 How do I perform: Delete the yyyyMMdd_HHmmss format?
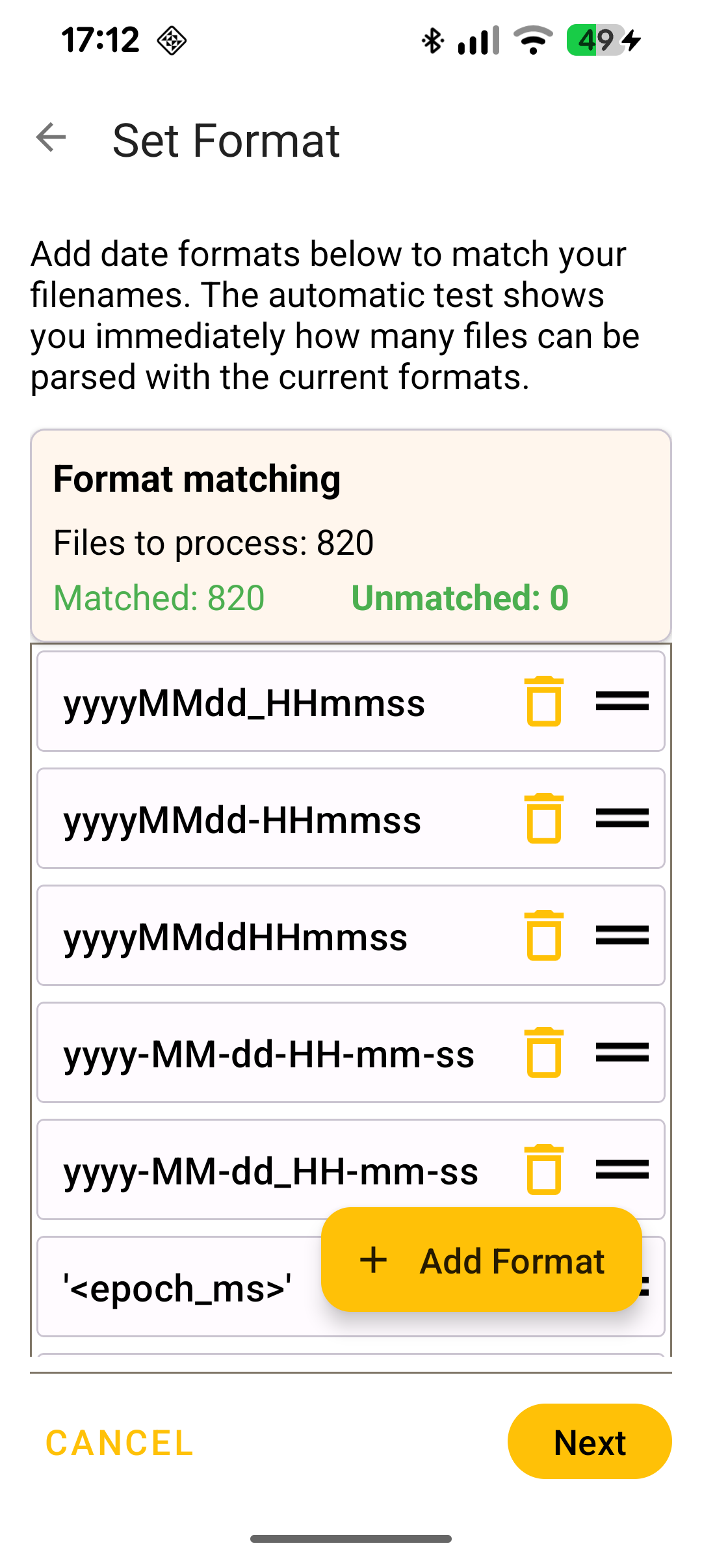click(x=543, y=701)
